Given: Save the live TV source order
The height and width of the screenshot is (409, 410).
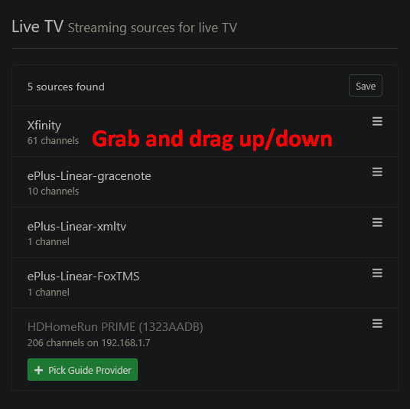Looking at the screenshot, I should click(x=366, y=86).
